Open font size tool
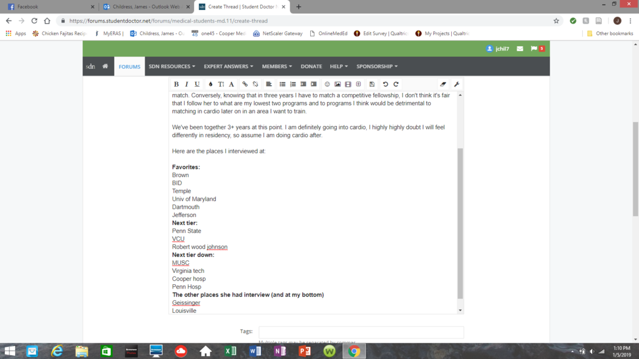 221,84
